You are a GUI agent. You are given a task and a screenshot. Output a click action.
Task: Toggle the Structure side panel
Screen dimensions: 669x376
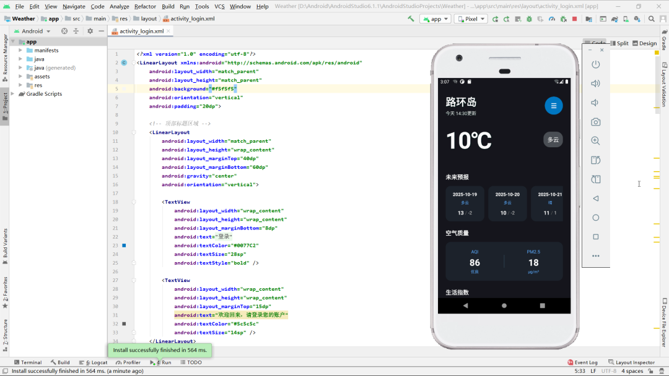coord(5,335)
